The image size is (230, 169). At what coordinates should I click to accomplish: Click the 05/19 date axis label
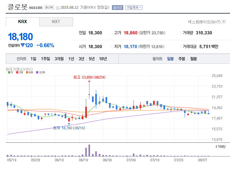click(12, 160)
